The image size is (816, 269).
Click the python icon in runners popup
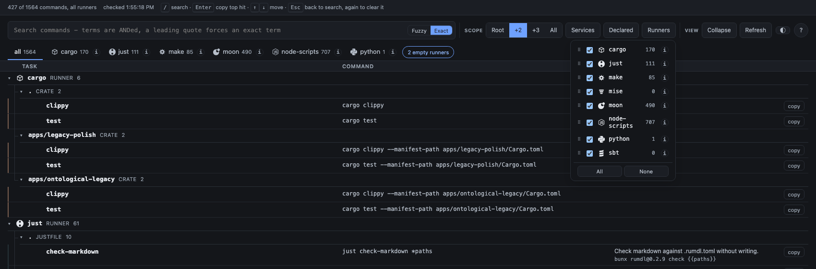click(601, 139)
